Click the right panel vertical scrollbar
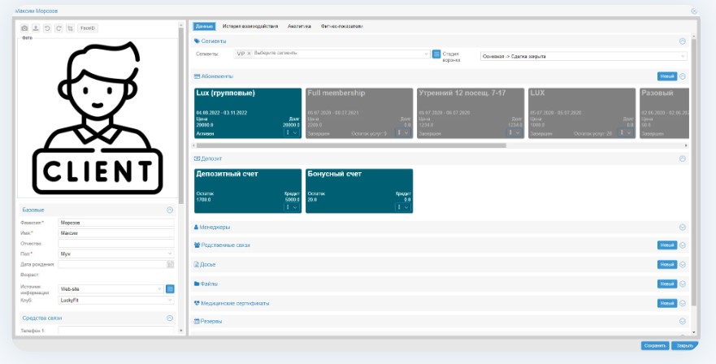Screen dimensions: 716x364 pos(694,172)
